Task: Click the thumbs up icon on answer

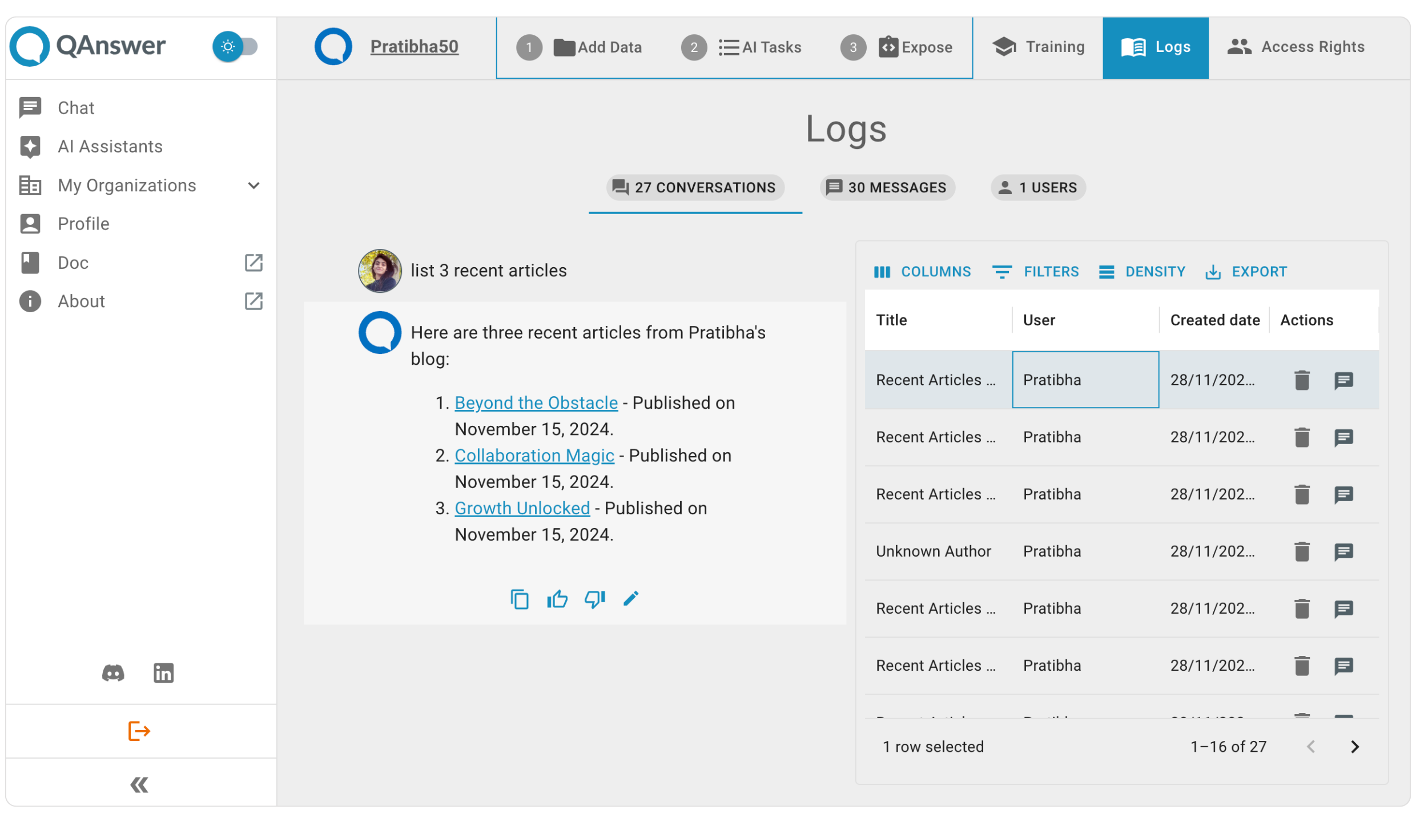Action: tap(557, 599)
